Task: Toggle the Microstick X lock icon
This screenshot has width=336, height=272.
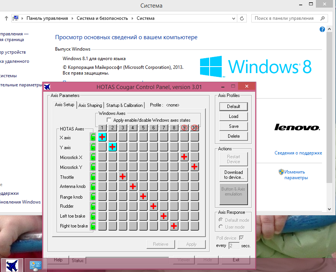Action: coord(93,157)
